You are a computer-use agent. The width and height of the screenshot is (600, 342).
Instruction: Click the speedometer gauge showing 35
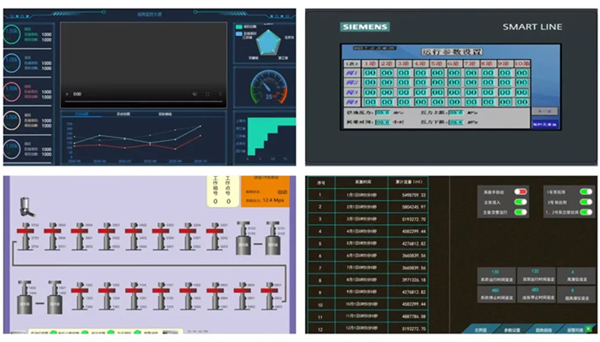(268, 87)
